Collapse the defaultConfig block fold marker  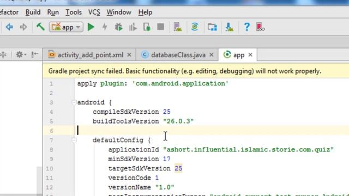point(74,140)
